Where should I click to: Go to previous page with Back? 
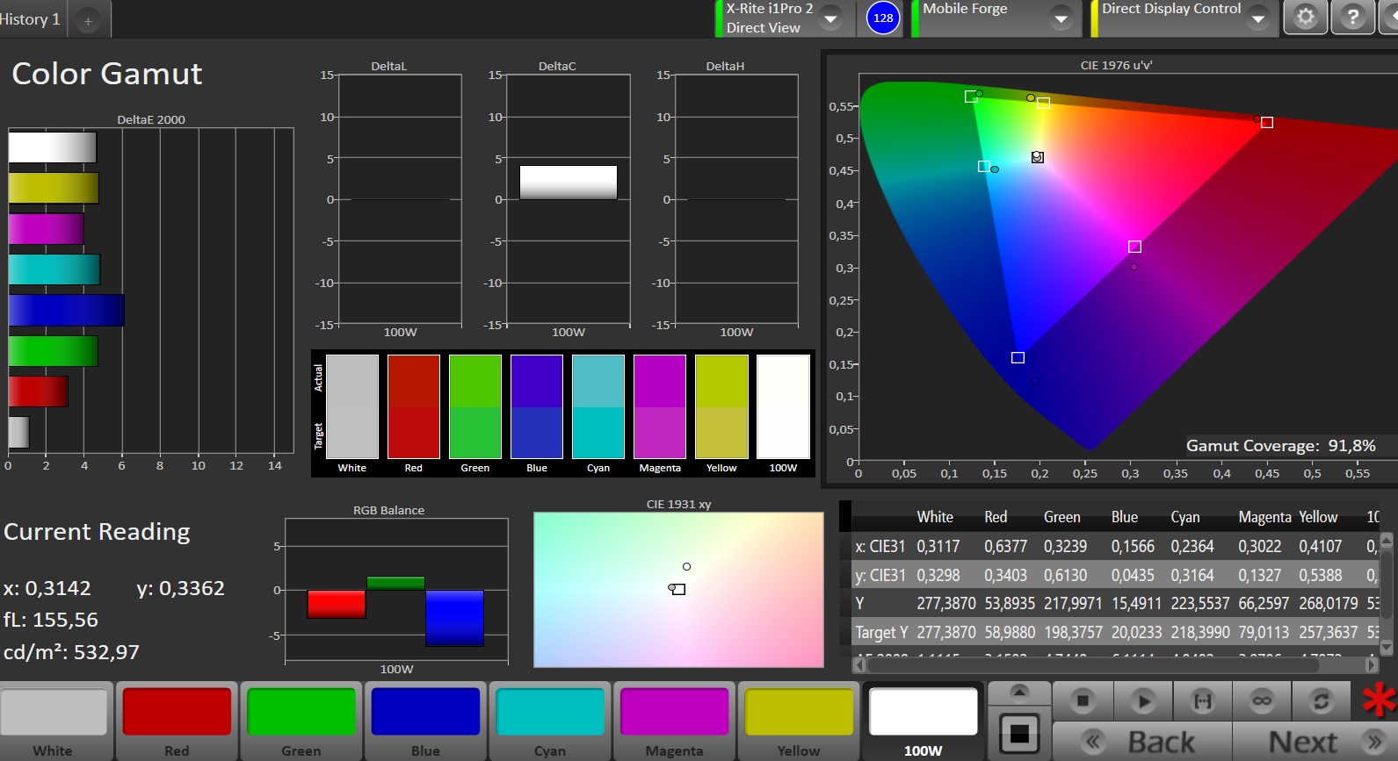tap(1142, 742)
